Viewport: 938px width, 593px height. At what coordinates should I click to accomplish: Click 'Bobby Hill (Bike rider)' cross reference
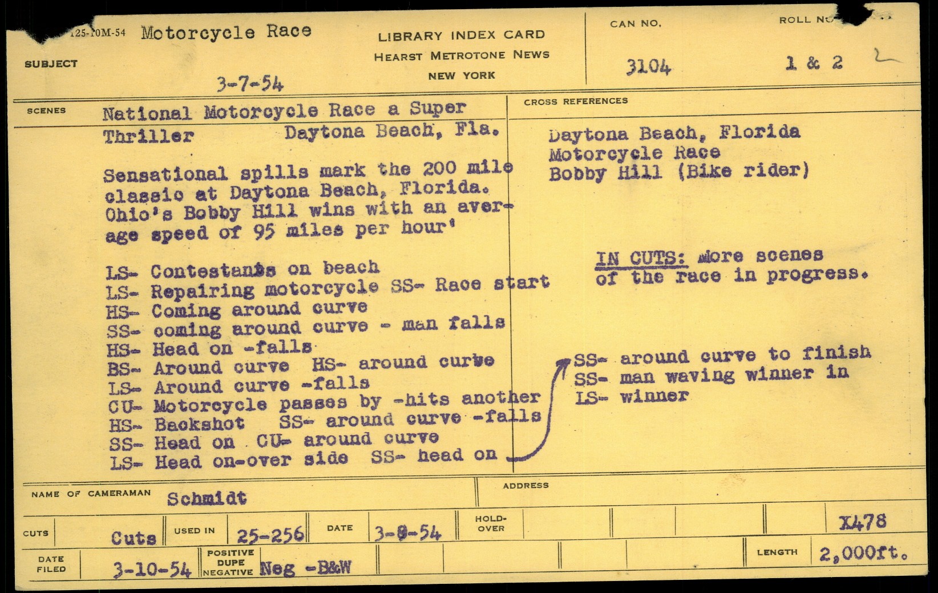point(678,172)
